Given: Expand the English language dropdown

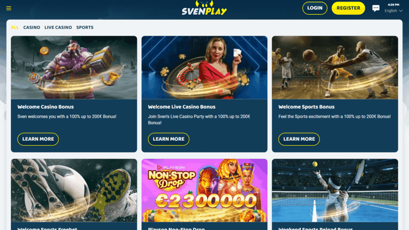Looking at the screenshot, I should (x=393, y=11).
